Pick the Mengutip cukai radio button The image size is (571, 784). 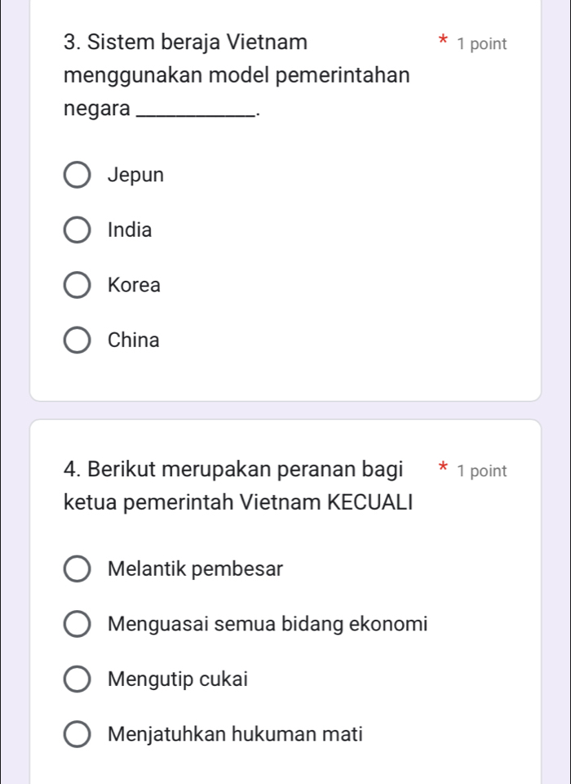click(x=77, y=679)
